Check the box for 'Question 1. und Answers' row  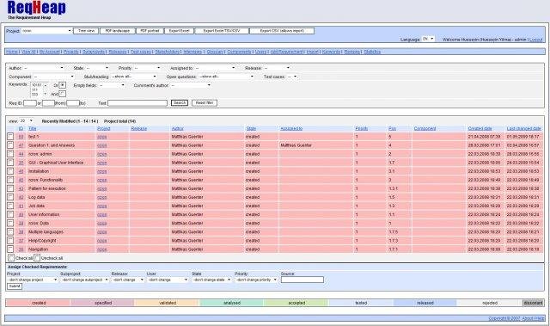pyautogui.click(x=10, y=145)
